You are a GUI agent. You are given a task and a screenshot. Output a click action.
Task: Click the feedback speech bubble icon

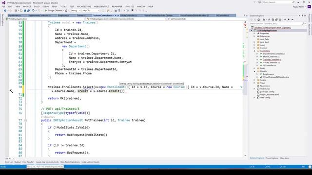click(x=260, y=2)
